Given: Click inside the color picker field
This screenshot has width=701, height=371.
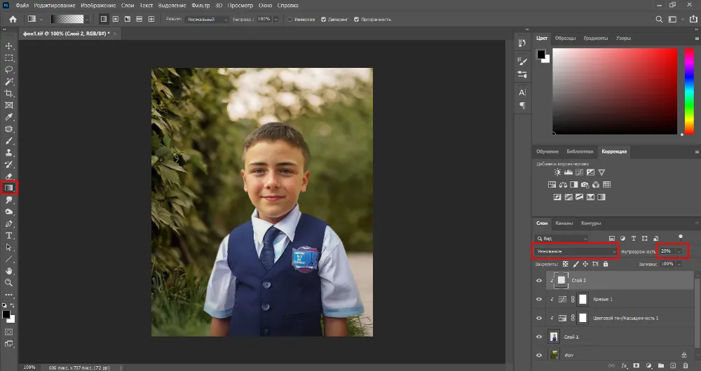Looking at the screenshot, I should tap(614, 90).
